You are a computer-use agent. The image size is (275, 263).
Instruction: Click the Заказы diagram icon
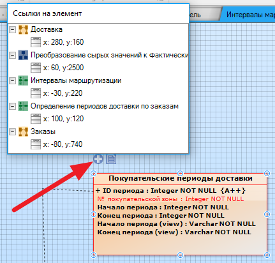pos(23,131)
